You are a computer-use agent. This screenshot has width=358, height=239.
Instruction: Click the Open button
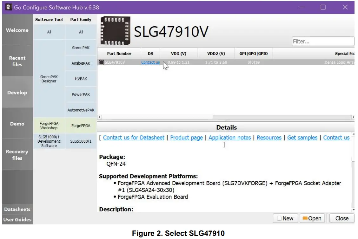(x=312, y=218)
